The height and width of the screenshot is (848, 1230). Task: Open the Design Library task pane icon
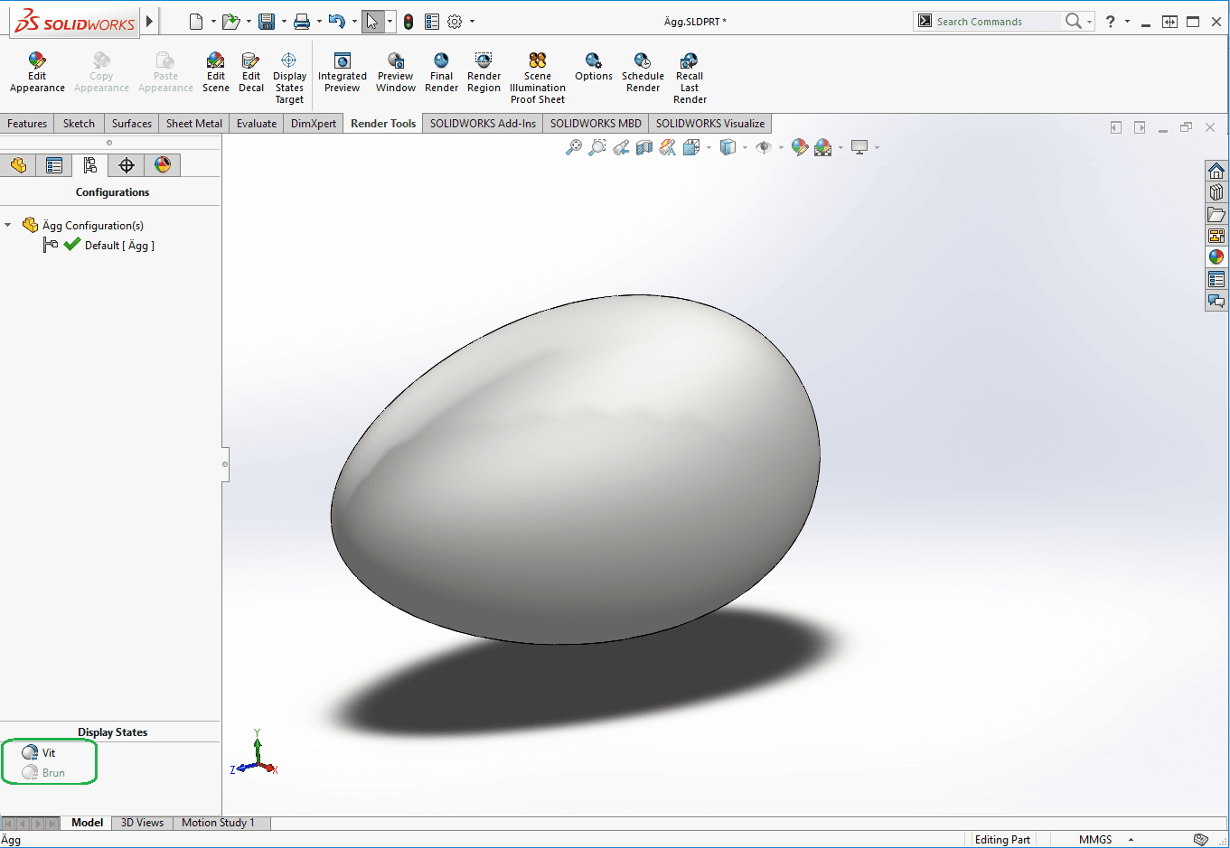click(x=1216, y=192)
